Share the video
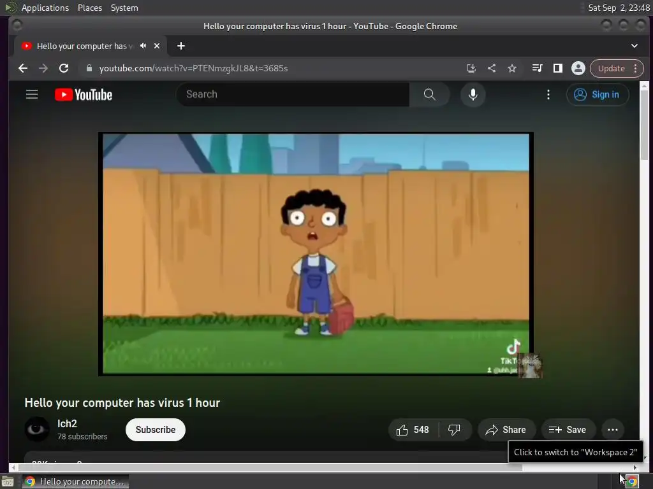 tap(506, 430)
